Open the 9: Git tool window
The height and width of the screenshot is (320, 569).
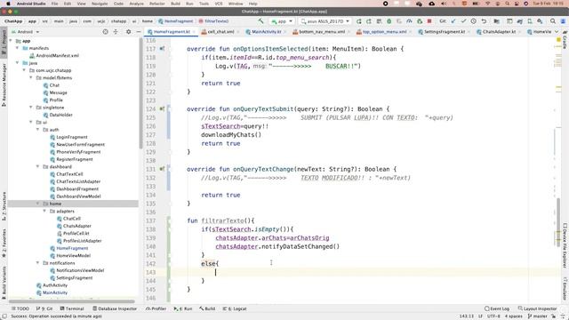coord(44,308)
